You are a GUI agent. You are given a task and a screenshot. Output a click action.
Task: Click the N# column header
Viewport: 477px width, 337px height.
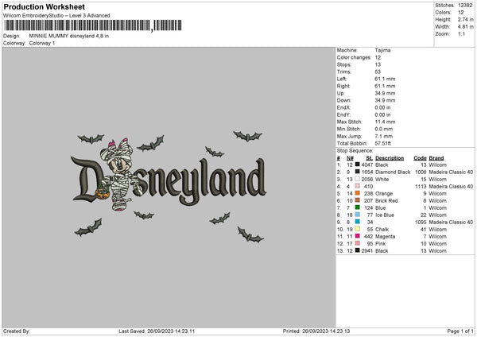point(350,158)
